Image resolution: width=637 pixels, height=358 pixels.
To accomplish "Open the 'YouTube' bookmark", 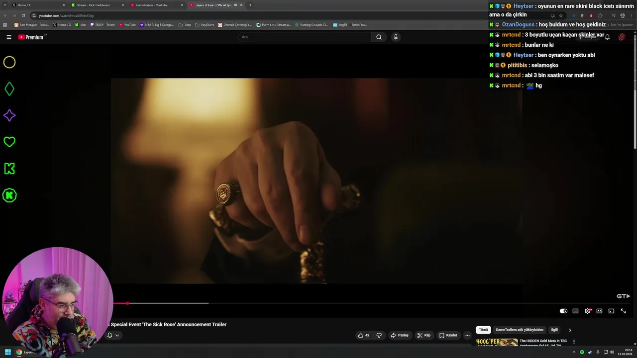I will pos(127,24).
